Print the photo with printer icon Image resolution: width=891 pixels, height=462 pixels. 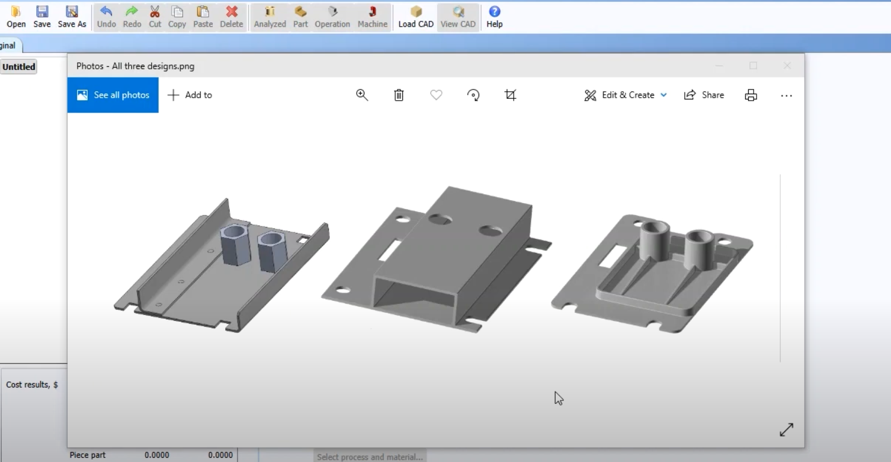tap(751, 95)
